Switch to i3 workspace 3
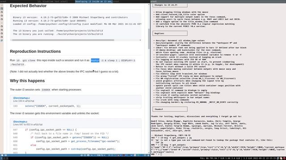Viewport: 286px width, 160px height. coord(7,158)
